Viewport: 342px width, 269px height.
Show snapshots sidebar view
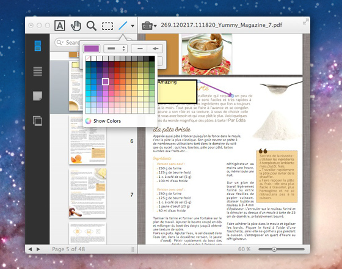pyautogui.click(x=37, y=121)
